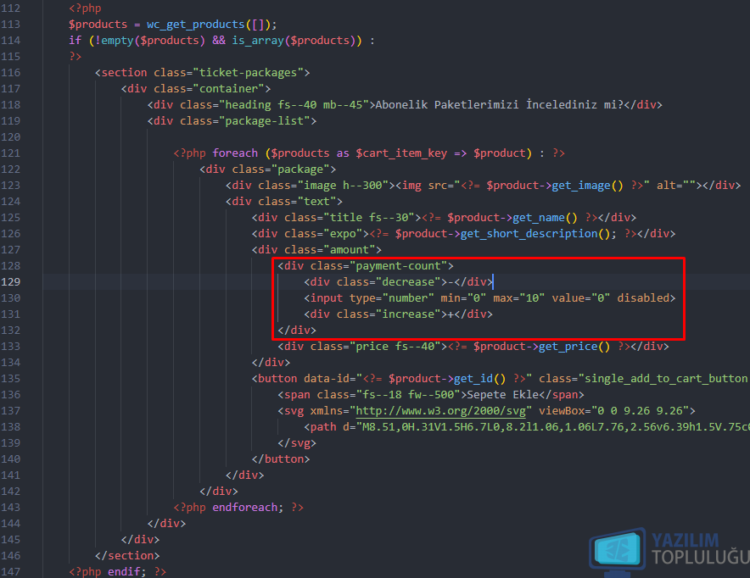
Task: Click the closing </button> tag
Action: pos(281,459)
